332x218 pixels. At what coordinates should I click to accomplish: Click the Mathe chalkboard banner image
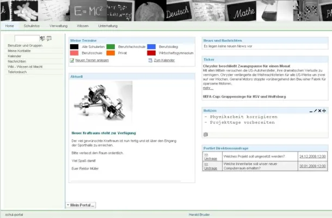tap(242, 11)
